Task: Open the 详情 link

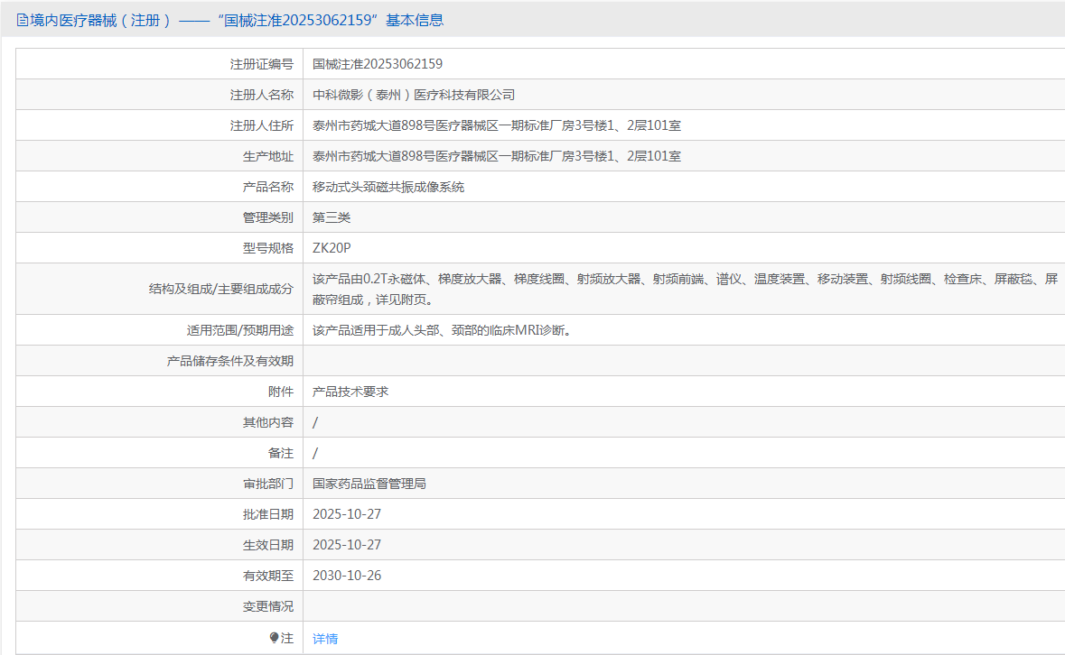Action: 325,639
